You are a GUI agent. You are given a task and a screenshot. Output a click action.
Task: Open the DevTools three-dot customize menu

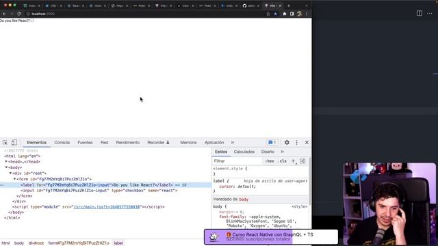click(296, 143)
